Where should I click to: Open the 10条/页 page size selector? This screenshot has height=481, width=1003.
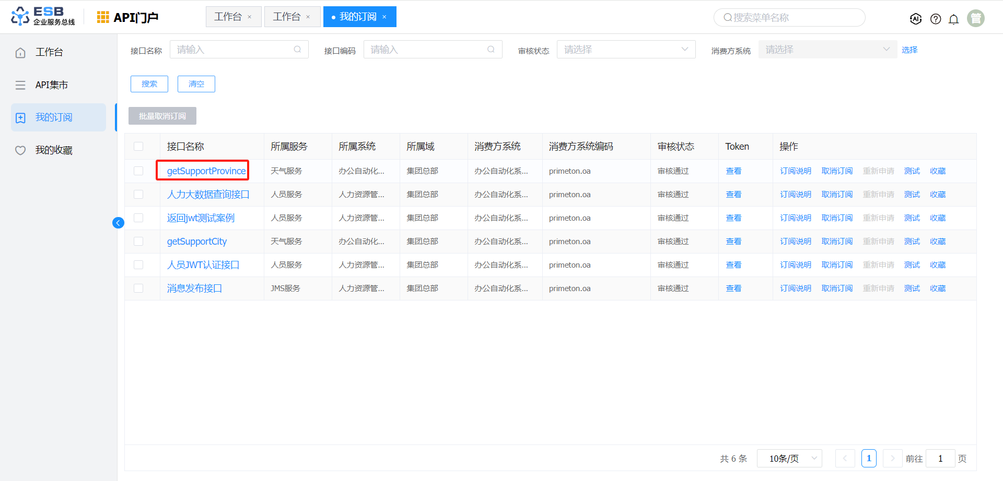[x=789, y=459]
